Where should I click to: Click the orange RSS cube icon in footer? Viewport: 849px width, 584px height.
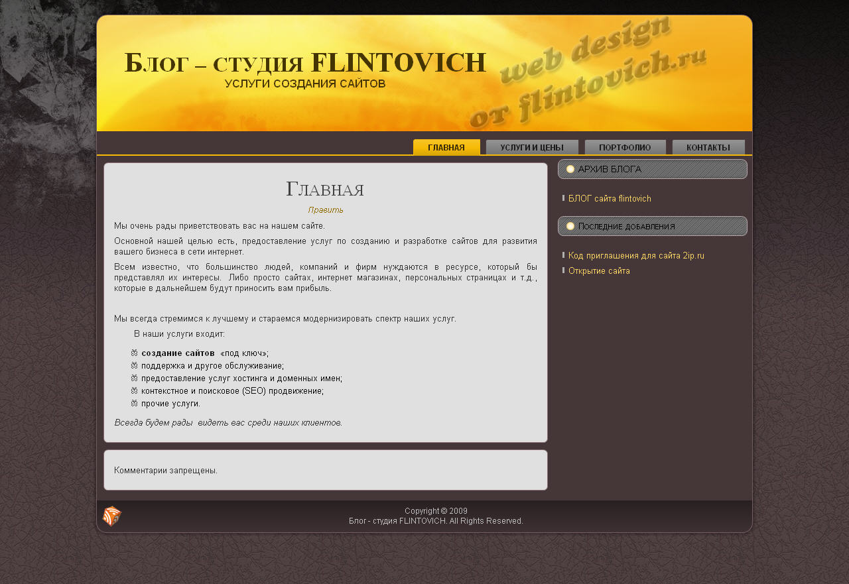[111, 515]
